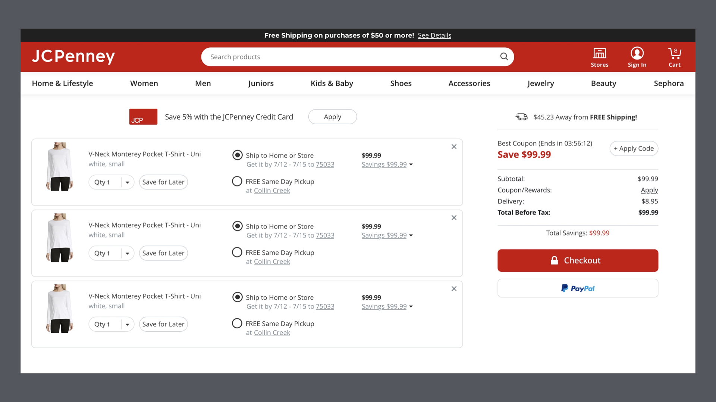Click zip code 75033 on second item

(x=325, y=236)
